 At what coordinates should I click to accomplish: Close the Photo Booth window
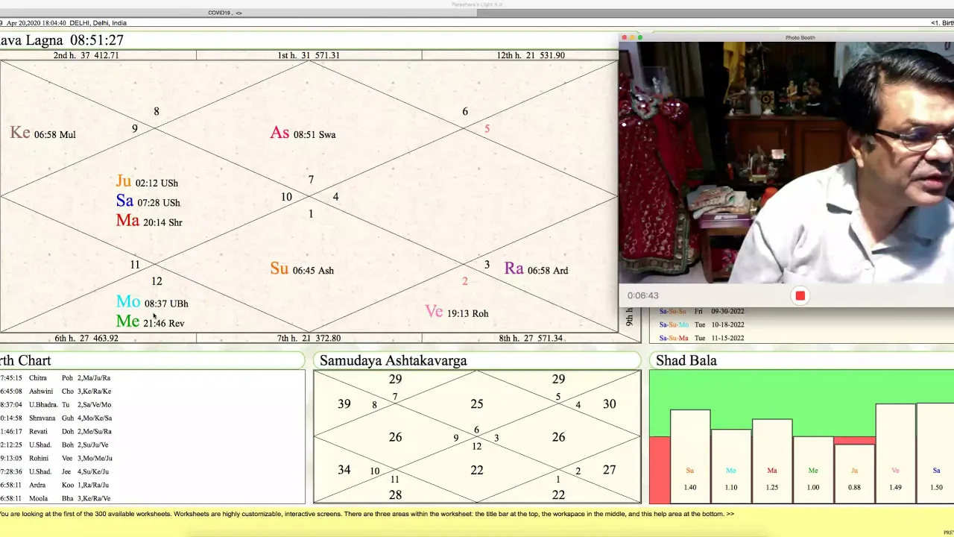625,37
